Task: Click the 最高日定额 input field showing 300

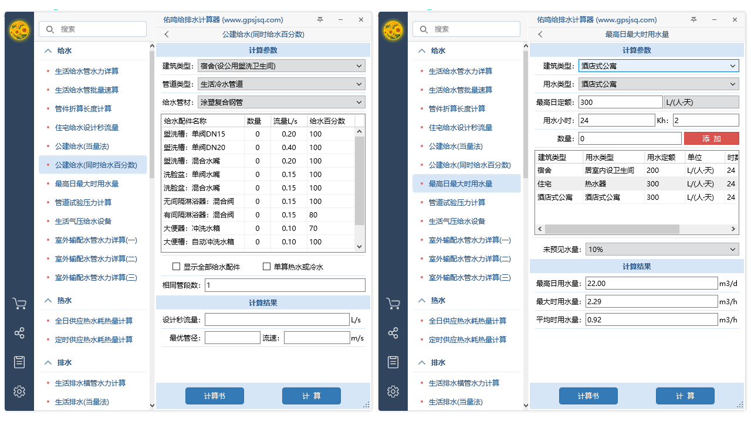Action: pyautogui.click(x=621, y=101)
